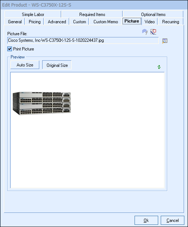Image resolution: width=188 pixels, height=227 pixels.
Task: Confirm changes with the Ok button
Action: pos(146,220)
